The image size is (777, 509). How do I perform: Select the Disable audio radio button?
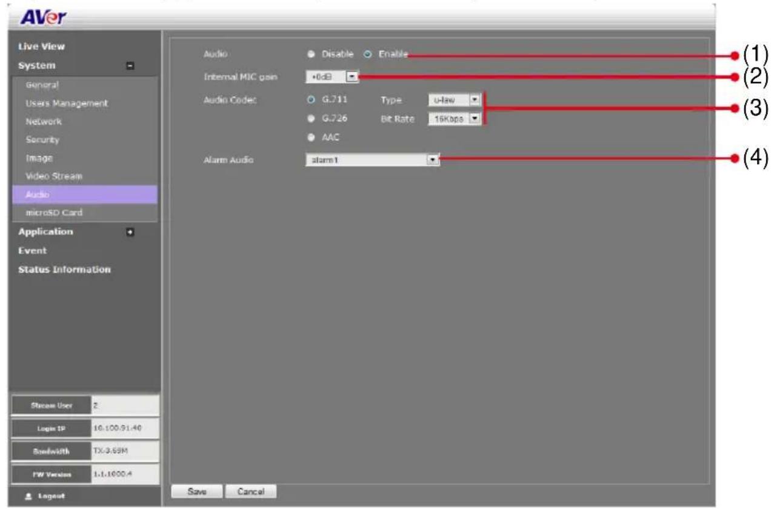point(310,54)
